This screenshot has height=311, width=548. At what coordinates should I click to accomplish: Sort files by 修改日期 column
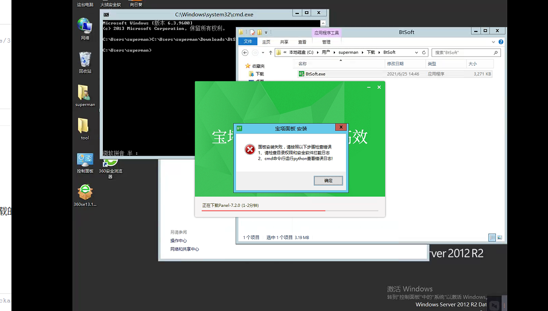405,64
